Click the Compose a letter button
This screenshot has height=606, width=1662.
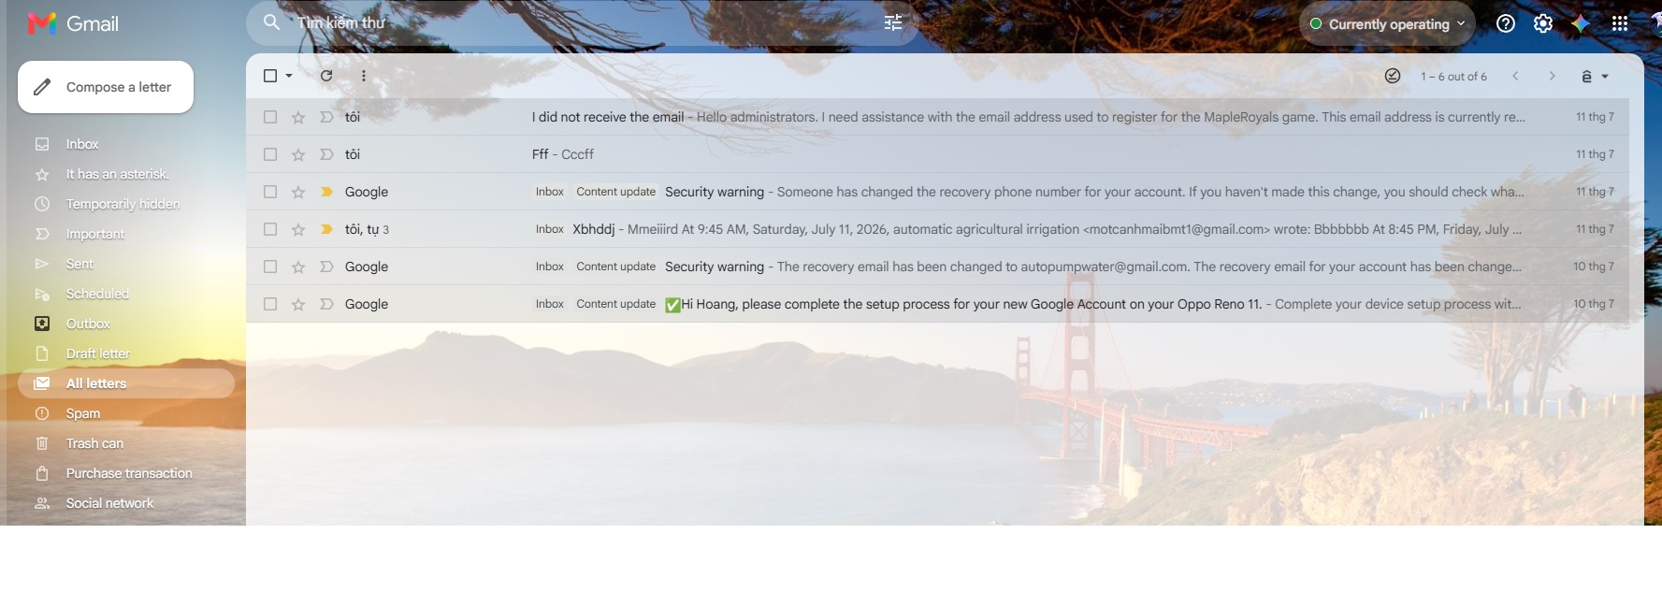click(x=106, y=87)
